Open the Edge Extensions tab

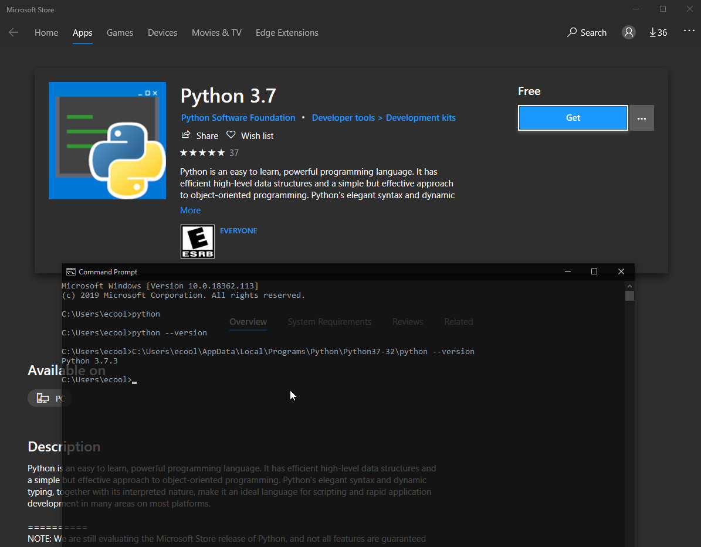tap(287, 33)
